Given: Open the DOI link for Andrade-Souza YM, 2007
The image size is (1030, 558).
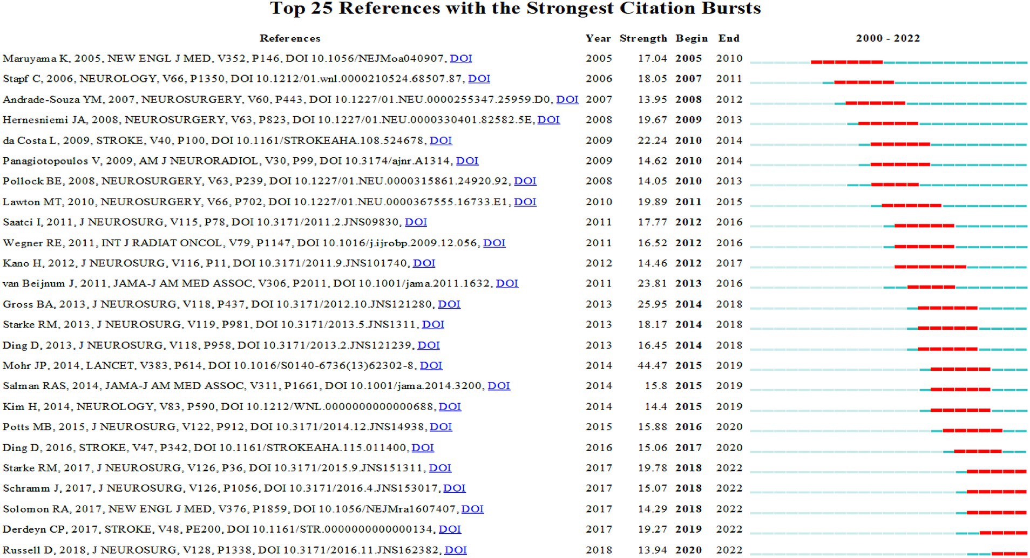Looking at the screenshot, I should pyautogui.click(x=567, y=99).
